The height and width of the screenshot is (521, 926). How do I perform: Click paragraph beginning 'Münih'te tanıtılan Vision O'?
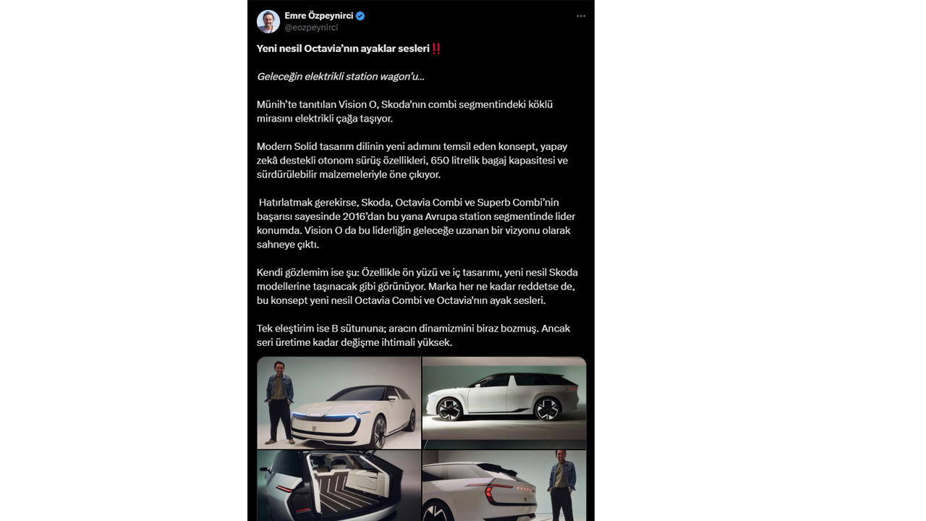coord(404,111)
